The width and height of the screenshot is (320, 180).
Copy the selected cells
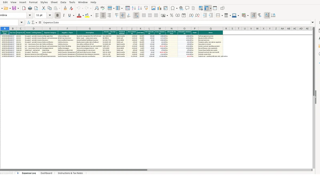(x=50, y=8)
